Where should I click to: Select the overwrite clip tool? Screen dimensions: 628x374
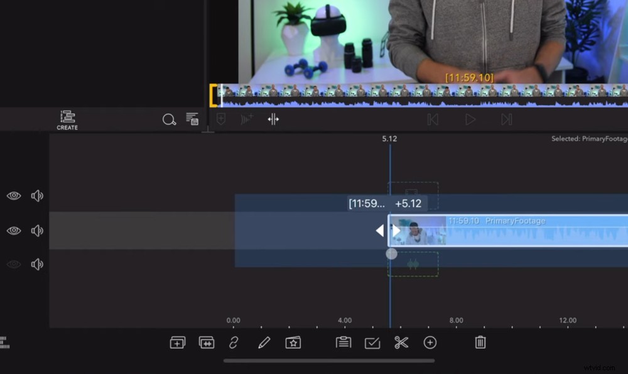tap(207, 343)
